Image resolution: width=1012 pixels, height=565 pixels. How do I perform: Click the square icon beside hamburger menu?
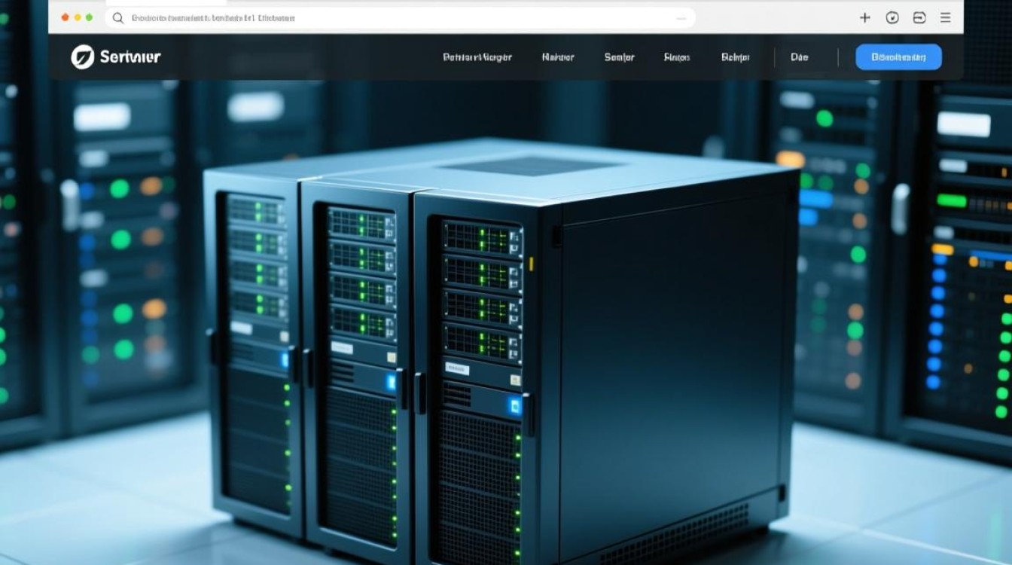click(919, 18)
